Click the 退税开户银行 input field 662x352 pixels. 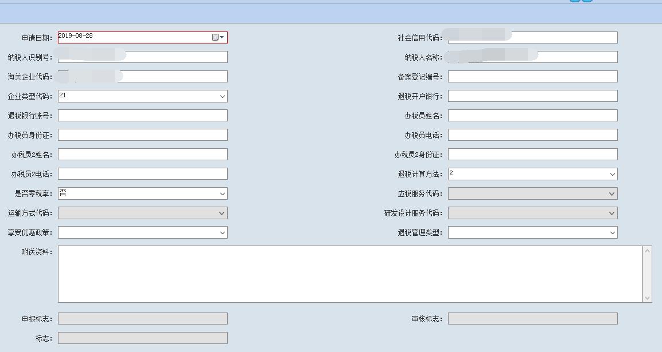pos(533,96)
